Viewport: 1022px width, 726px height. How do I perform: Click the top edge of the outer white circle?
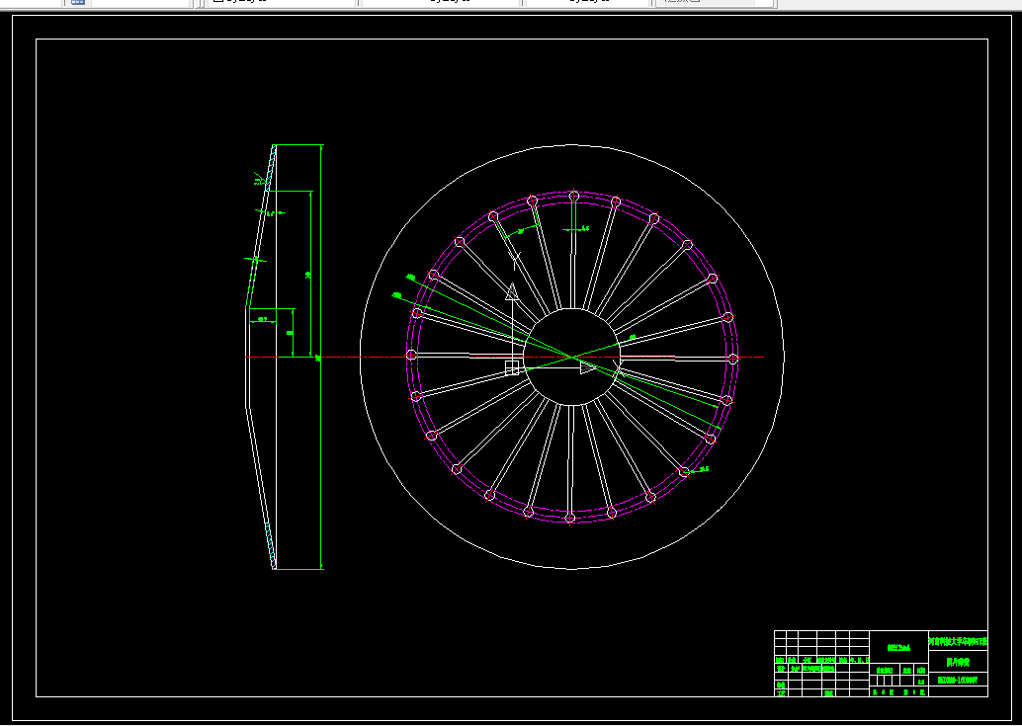coord(572,144)
